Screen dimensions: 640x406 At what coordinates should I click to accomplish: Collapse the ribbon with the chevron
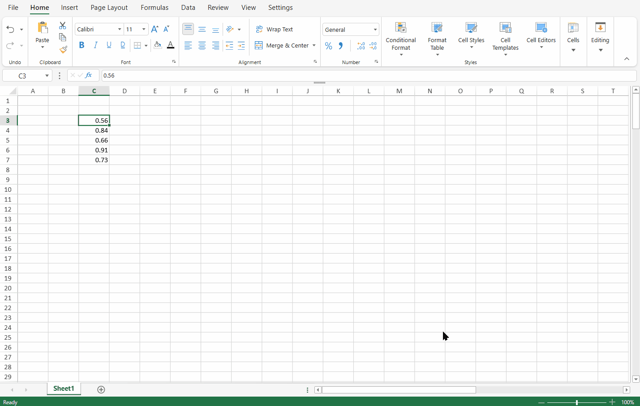point(627,59)
